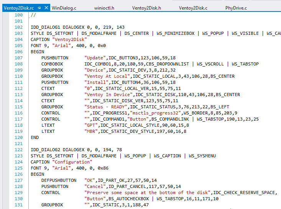281x209 pixels.
Task: Click the "GPT" text string
Action: (91, 125)
